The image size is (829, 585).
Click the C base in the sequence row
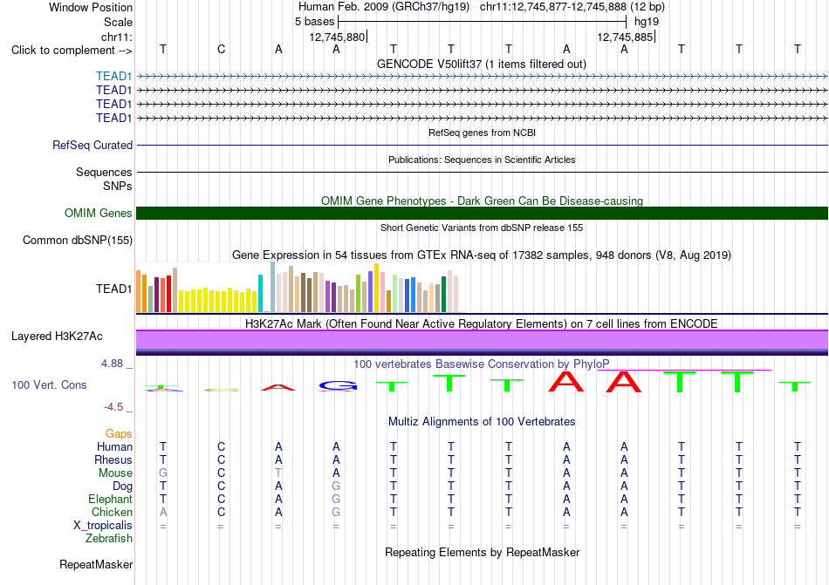[221, 49]
